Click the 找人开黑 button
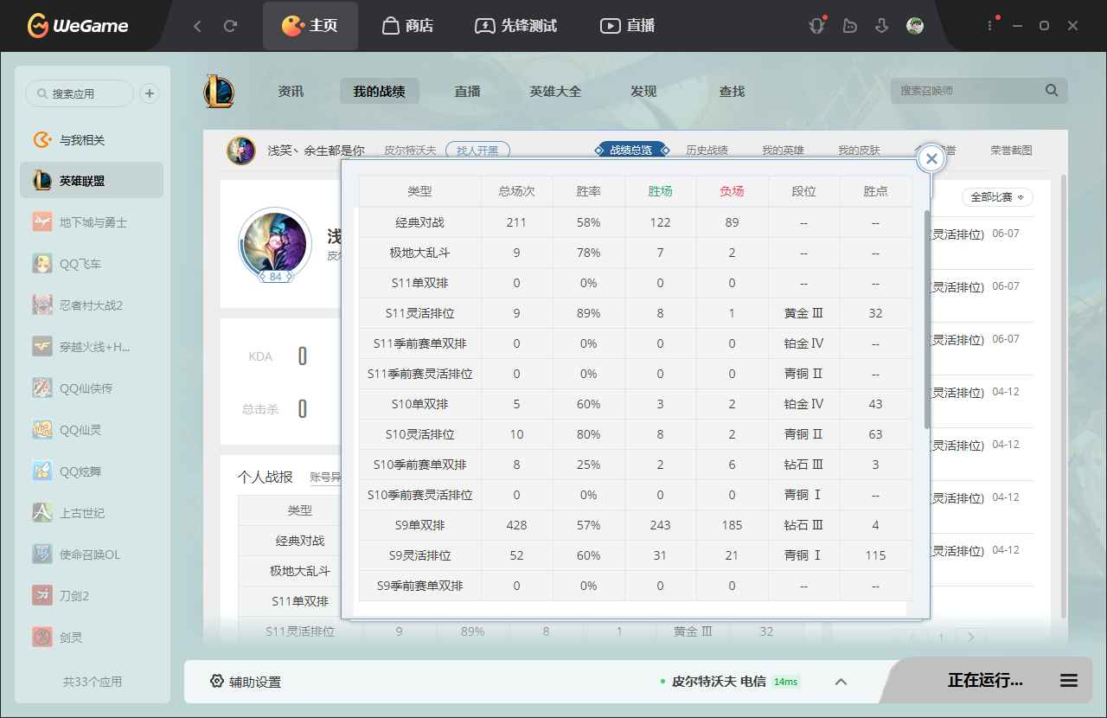This screenshot has height=718, width=1107. (x=477, y=151)
